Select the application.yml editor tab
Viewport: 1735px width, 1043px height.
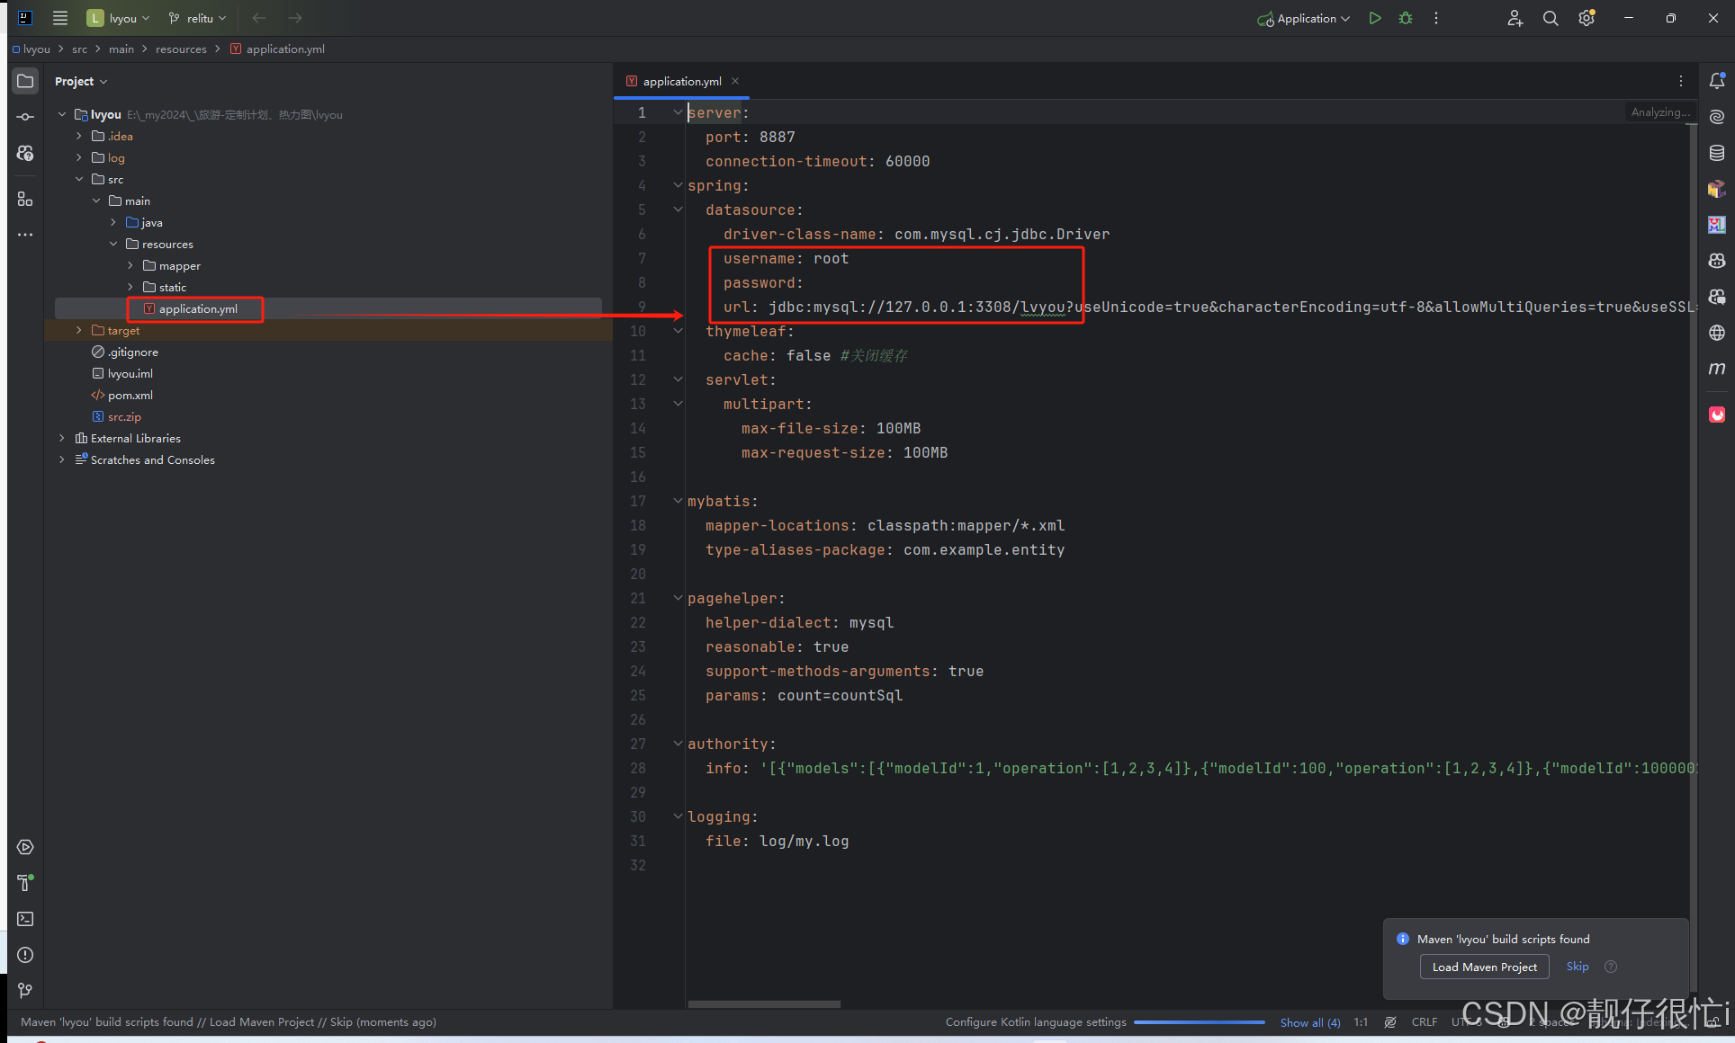(681, 81)
